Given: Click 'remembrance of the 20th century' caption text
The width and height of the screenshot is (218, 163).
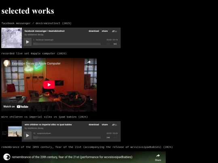Looking at the screenshot, I should pyautogui.click(x=87, y=147).
